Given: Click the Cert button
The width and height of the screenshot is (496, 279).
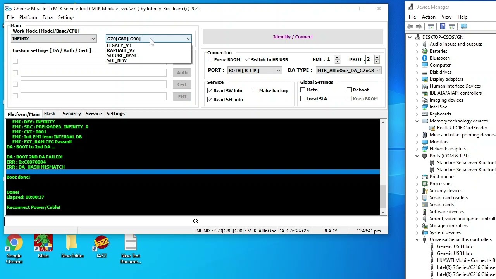Looking at the screenshot, I should pos(182,84).
